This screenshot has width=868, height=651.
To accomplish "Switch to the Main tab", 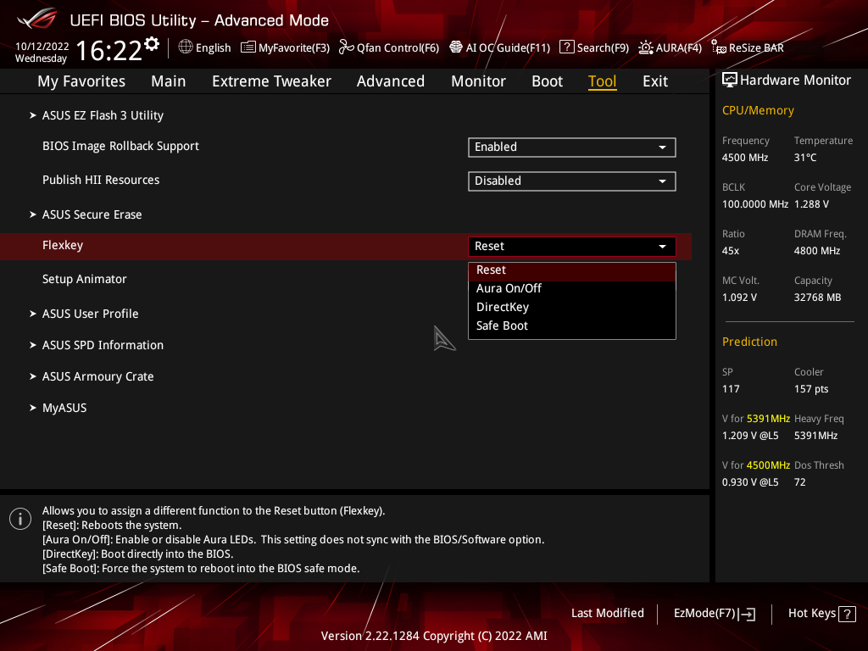I will [x=169, y=81].
